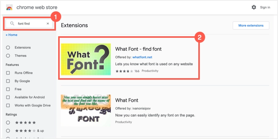Image resolution: width=278 pixels, height=139 pixels.
Task: Tick the Free checkbox
Action: click(8, 89)
